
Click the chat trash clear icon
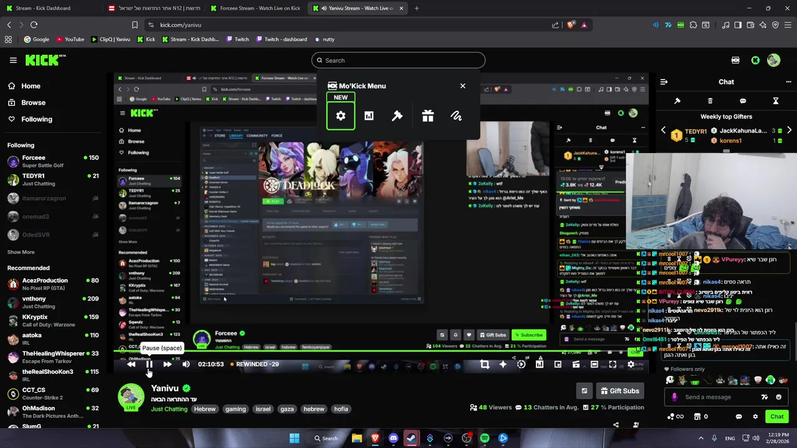(x=710, y=101)
